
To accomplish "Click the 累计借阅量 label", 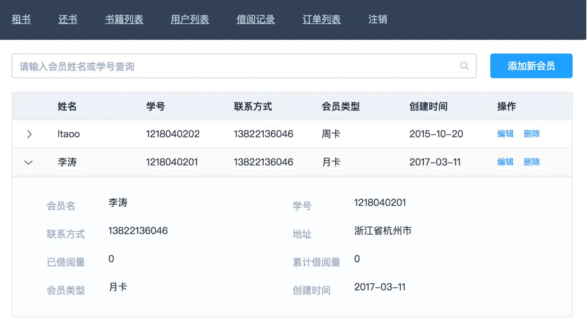I will coord(316,263).
